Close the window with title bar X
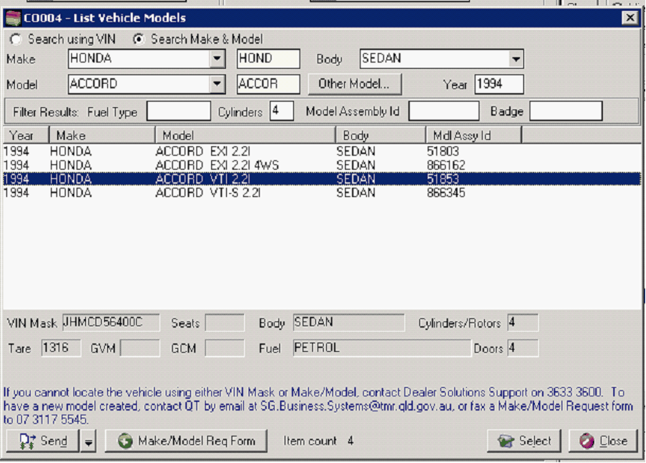Image resolution: width=646 pixels, height=463 pixels. click(630, 18)
